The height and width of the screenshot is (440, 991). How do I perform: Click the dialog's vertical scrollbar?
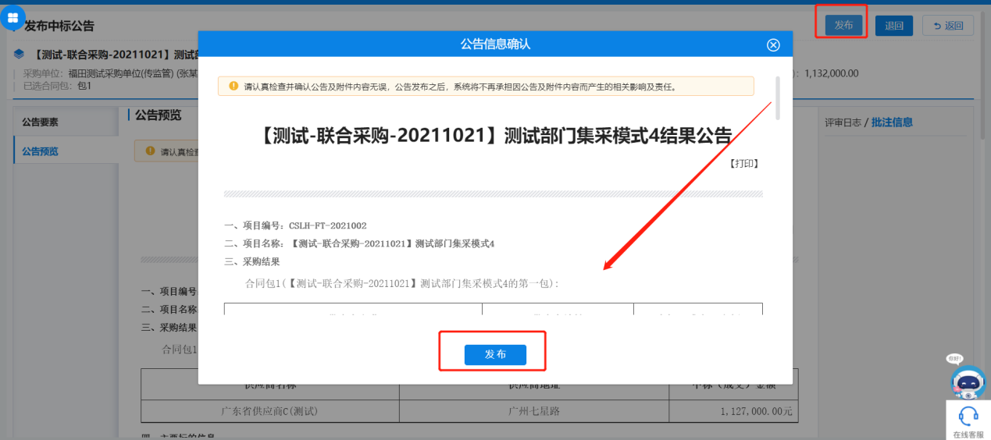(777, 98)
